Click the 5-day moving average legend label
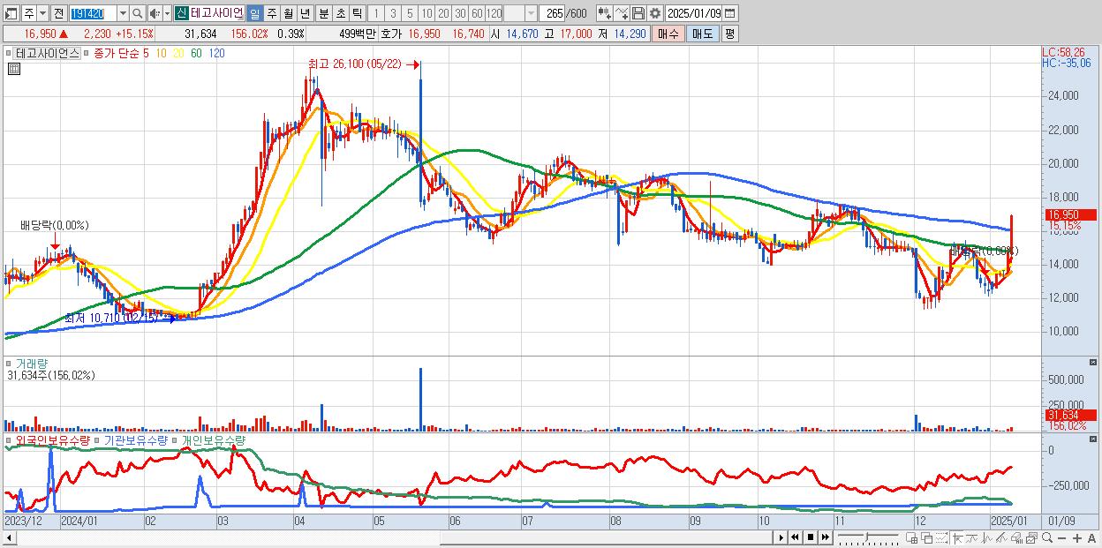Viewport: 1102px width, 548px height. (145, 53)
